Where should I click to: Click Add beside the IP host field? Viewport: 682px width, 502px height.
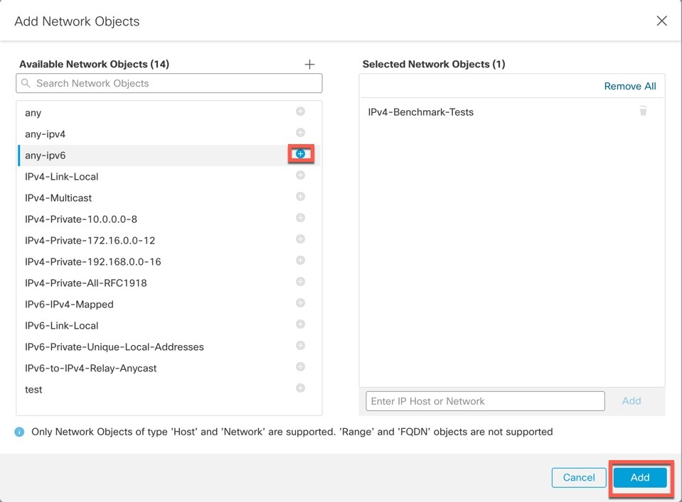(631, 401)
